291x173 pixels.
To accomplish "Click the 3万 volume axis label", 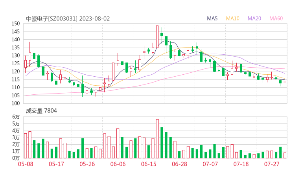I will pyautogui.click(x=16, y=138).
